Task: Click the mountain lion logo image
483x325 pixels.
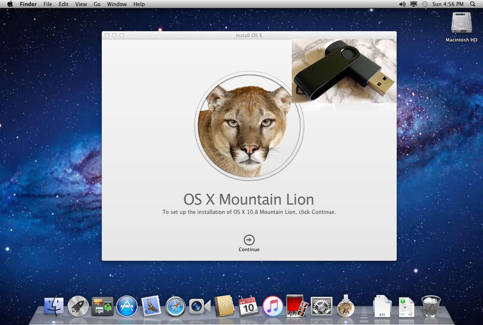Action: (x=249, y=126)
